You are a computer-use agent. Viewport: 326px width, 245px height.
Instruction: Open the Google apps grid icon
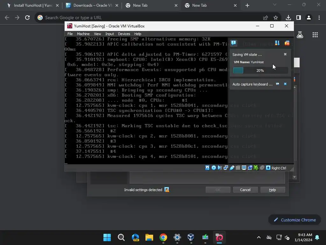click(315, 35)
